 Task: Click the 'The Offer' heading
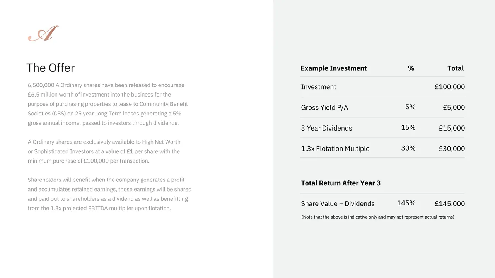pos(50,68)
